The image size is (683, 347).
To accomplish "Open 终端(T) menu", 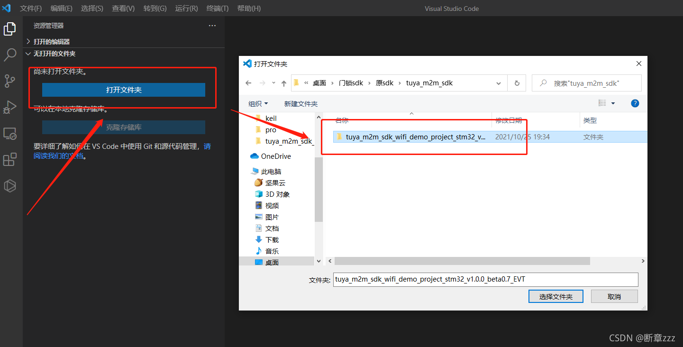I will click(218, 9).
